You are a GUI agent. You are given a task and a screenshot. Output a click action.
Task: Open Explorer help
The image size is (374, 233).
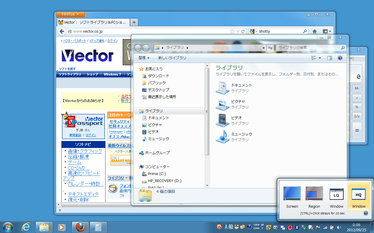click(340, 58)
